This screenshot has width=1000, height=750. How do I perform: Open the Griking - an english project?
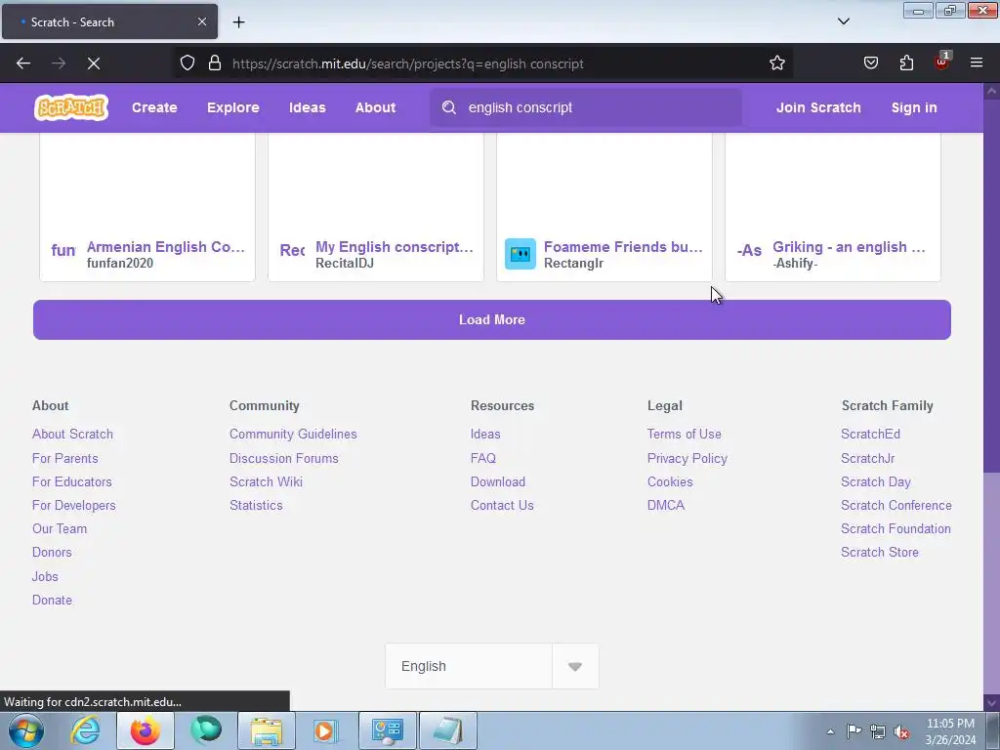click(x=849, y=247)
